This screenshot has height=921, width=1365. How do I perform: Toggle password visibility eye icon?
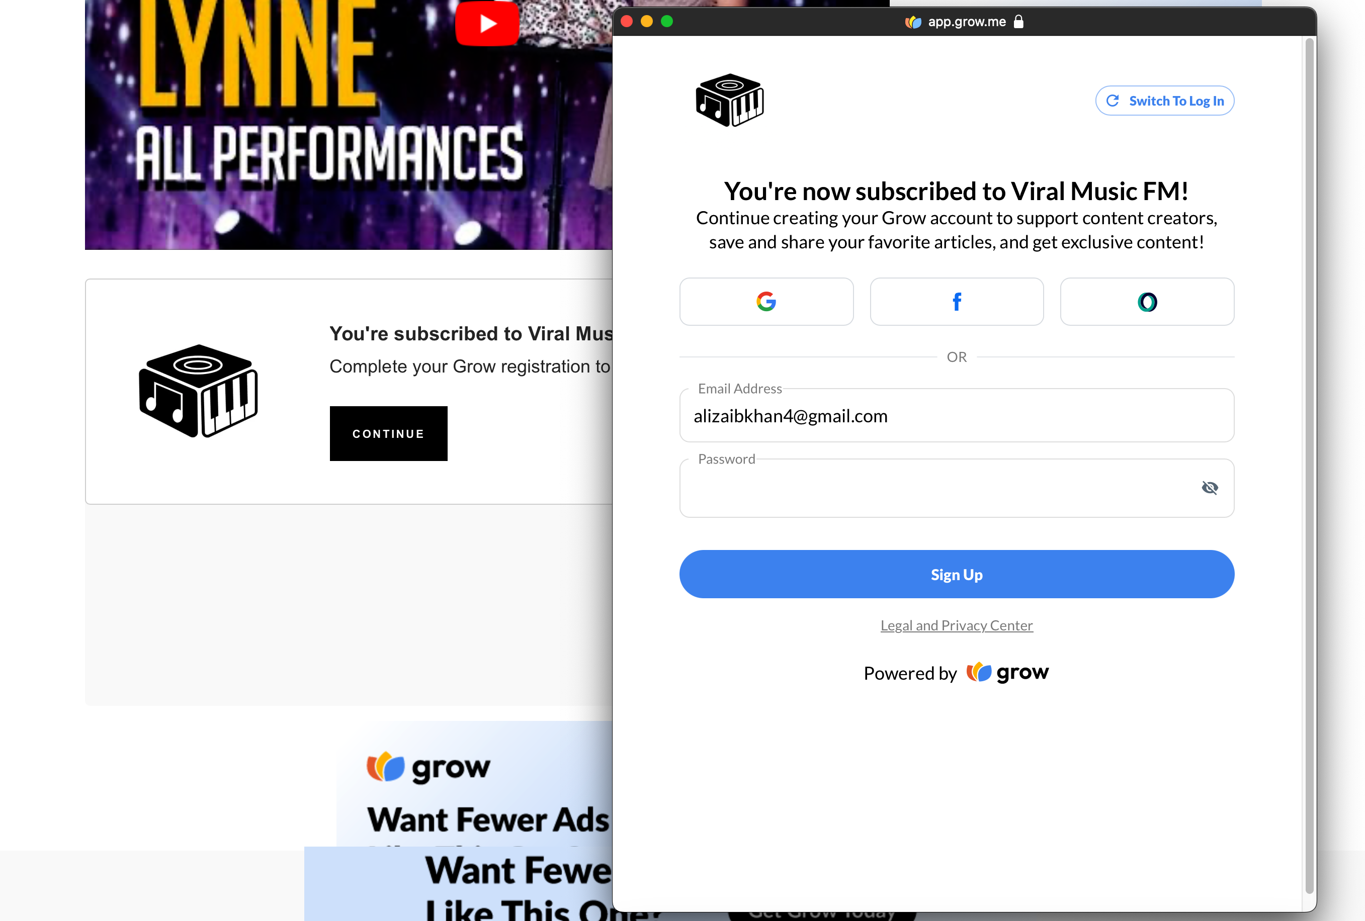point(1210,487)
